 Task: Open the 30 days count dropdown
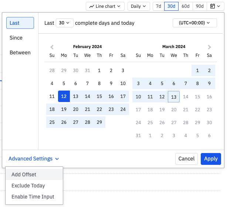tap(65, 23)
